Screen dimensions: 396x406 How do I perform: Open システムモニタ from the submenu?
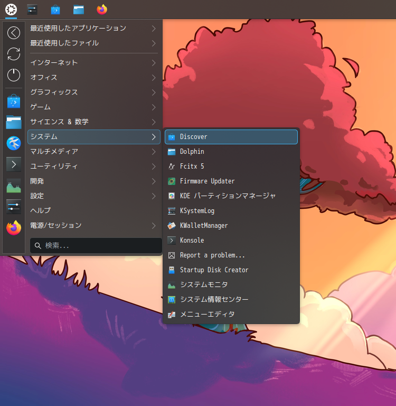pyautogui.click(x=231, y=285)
